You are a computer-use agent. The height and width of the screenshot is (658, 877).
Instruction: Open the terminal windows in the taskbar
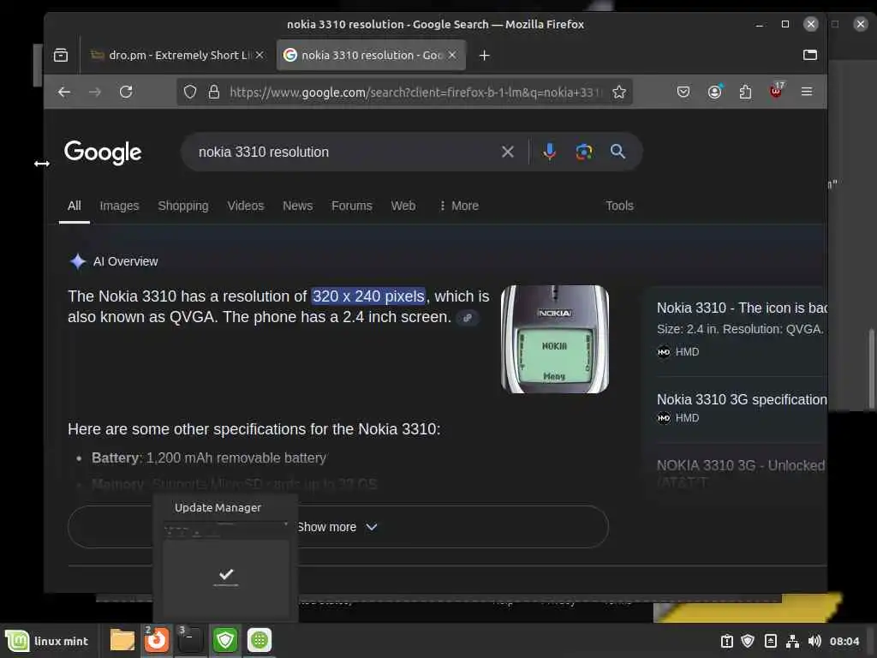(x=190, y=639)
